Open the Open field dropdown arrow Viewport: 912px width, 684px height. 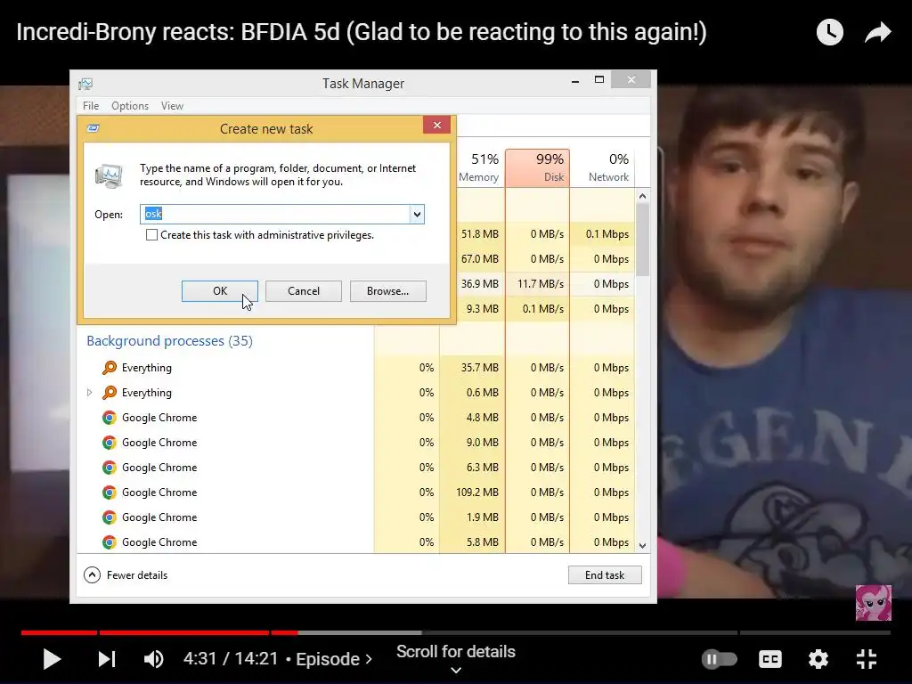pyautogui.click(x=417, y=214)
